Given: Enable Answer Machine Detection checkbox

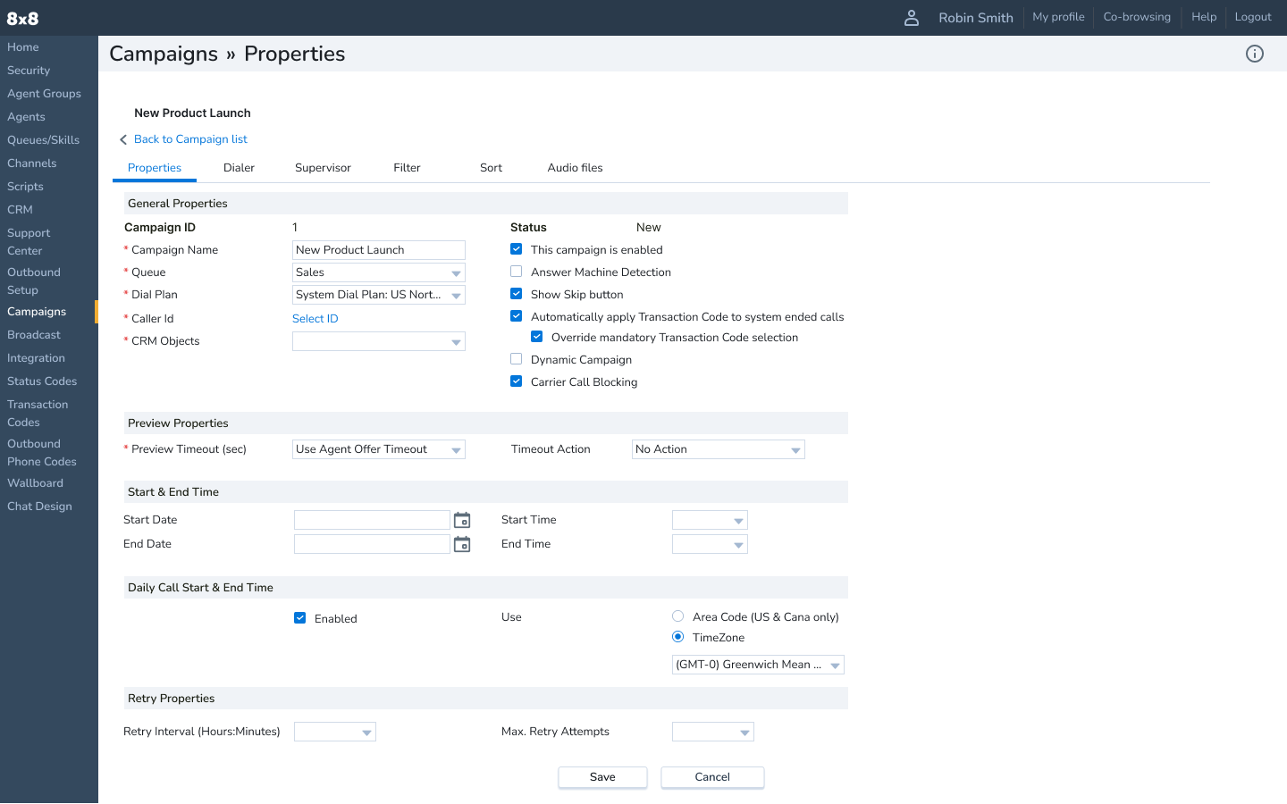Looking at the screenshot, I should (x=517, y=272).
